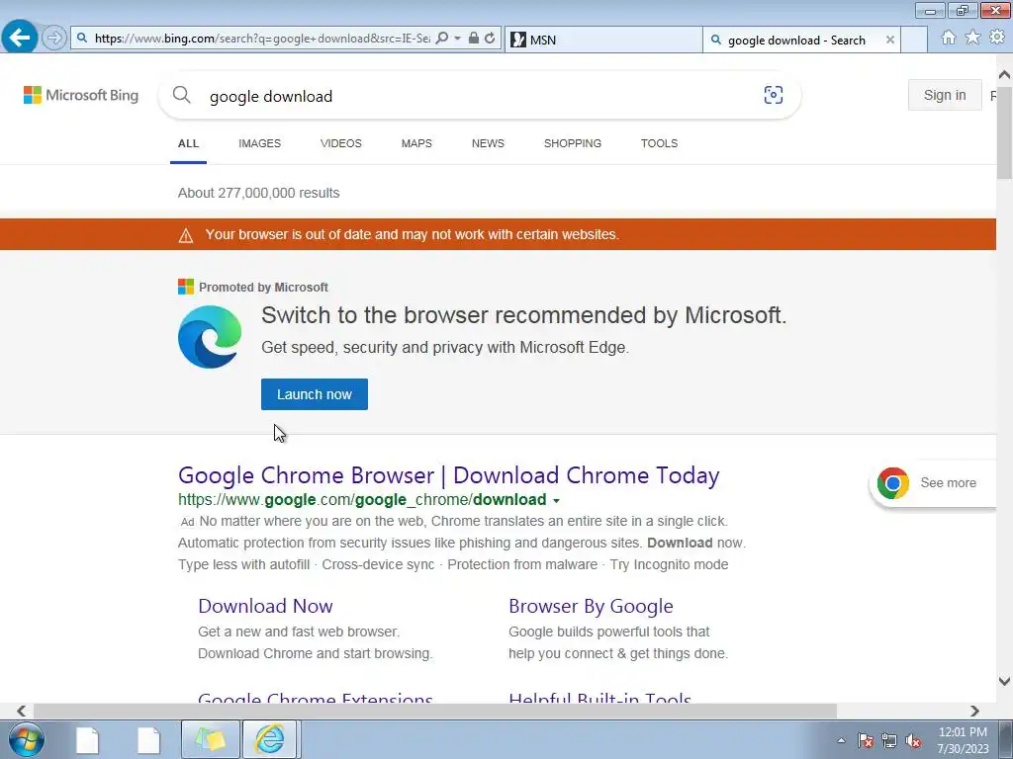Open the MAPS tab
This screenshot has width=1013, height=759.
(416, 143)
